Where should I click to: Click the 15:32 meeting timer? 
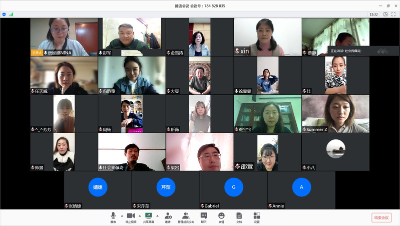[373, 15]
